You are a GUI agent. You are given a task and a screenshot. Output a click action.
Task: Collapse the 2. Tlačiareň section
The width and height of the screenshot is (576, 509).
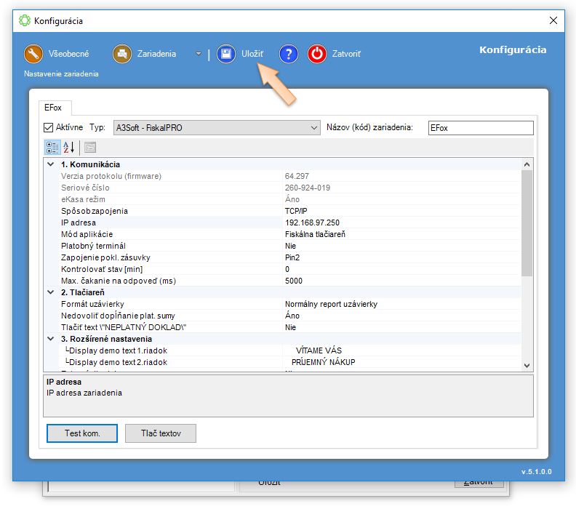coord(50,292)
